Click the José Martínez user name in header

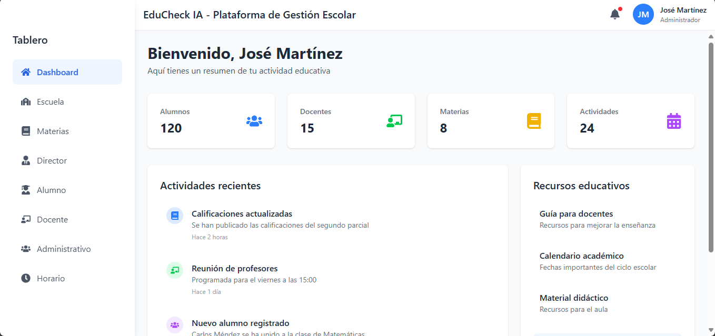(x=683, y=10)
